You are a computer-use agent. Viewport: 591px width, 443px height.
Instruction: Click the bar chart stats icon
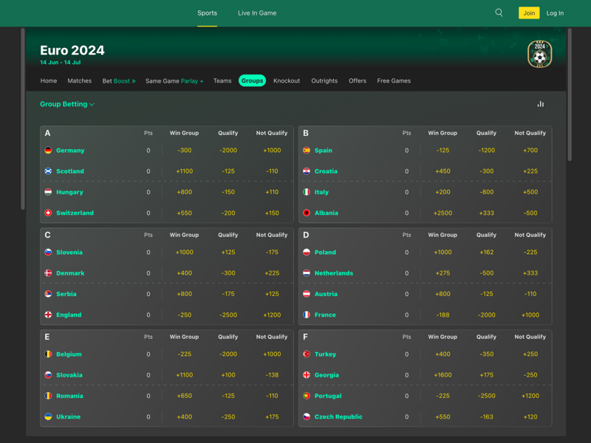click(540, 104)
